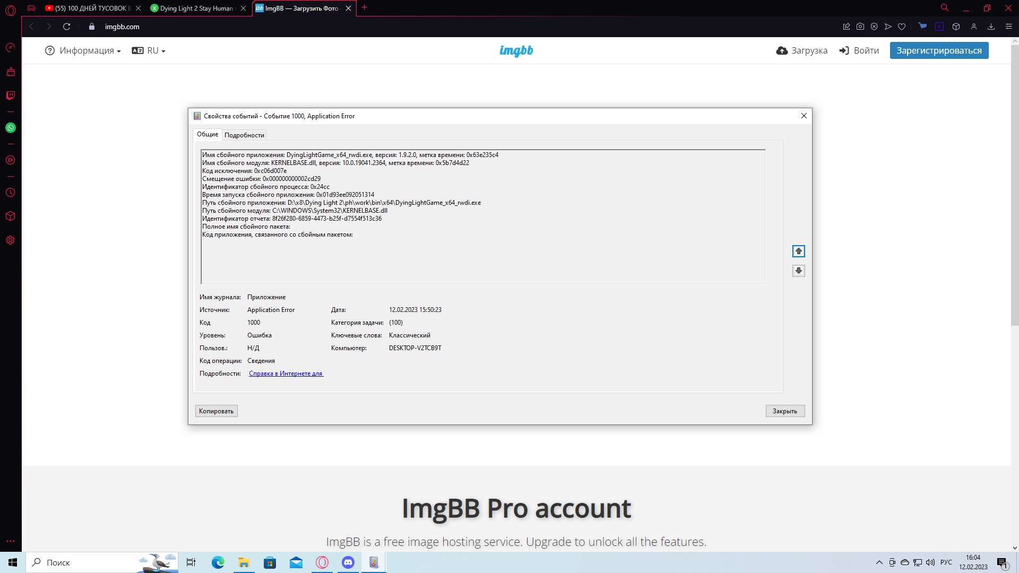The height and width of the screenshot is (573, 1019).
Task: Open WhatsApp messenger in sidebar
Action: pyautogui.click(x=11, y=128)
